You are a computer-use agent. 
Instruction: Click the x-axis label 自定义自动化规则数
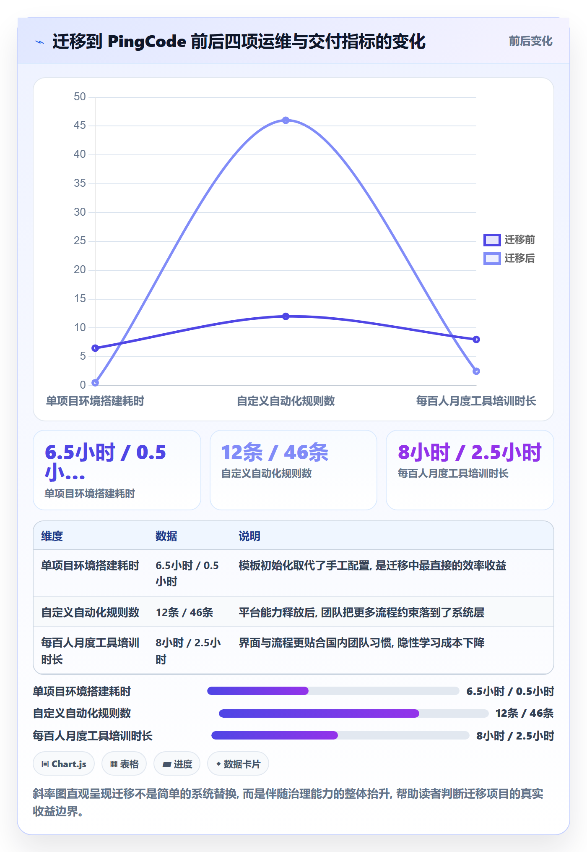click(286, 401)
